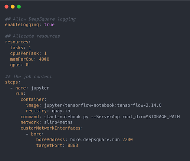
Task: Click the 'command' key
Action: click(30, 117)
